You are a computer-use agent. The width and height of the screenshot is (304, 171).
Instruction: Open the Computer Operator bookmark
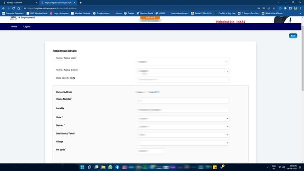(x=13, y=13)
